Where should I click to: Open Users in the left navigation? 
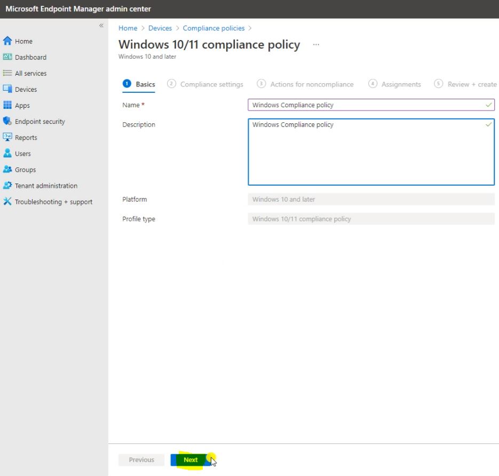[23, 154]
